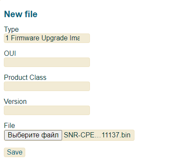Click the OUI input field

pos(47,62)
